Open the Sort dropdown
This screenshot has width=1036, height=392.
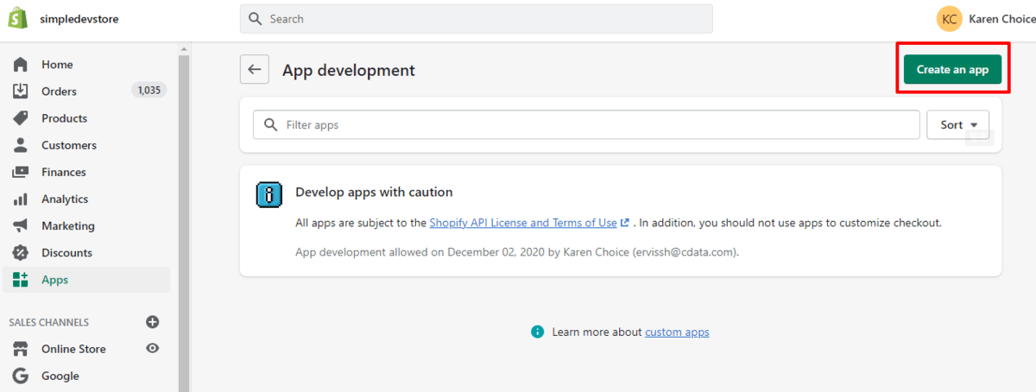(957, 125)
